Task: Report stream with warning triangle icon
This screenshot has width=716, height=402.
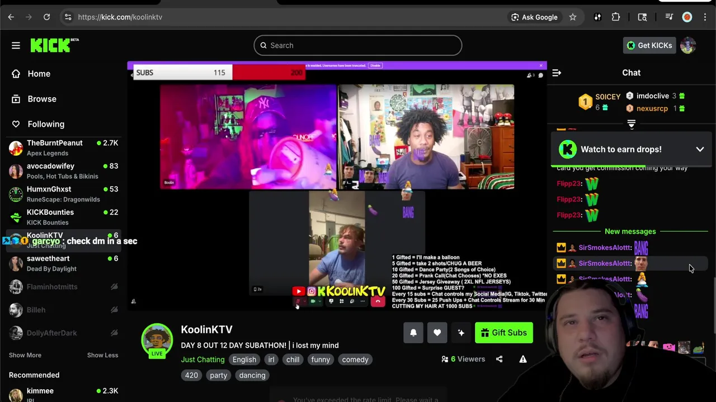Action: pyautogui.click(x=523, y=359)
